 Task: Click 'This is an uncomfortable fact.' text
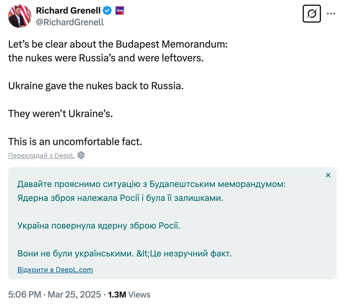tap(75, 141)
